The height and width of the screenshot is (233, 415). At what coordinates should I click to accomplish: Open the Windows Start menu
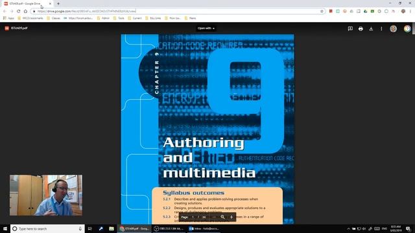click(5, 228)
